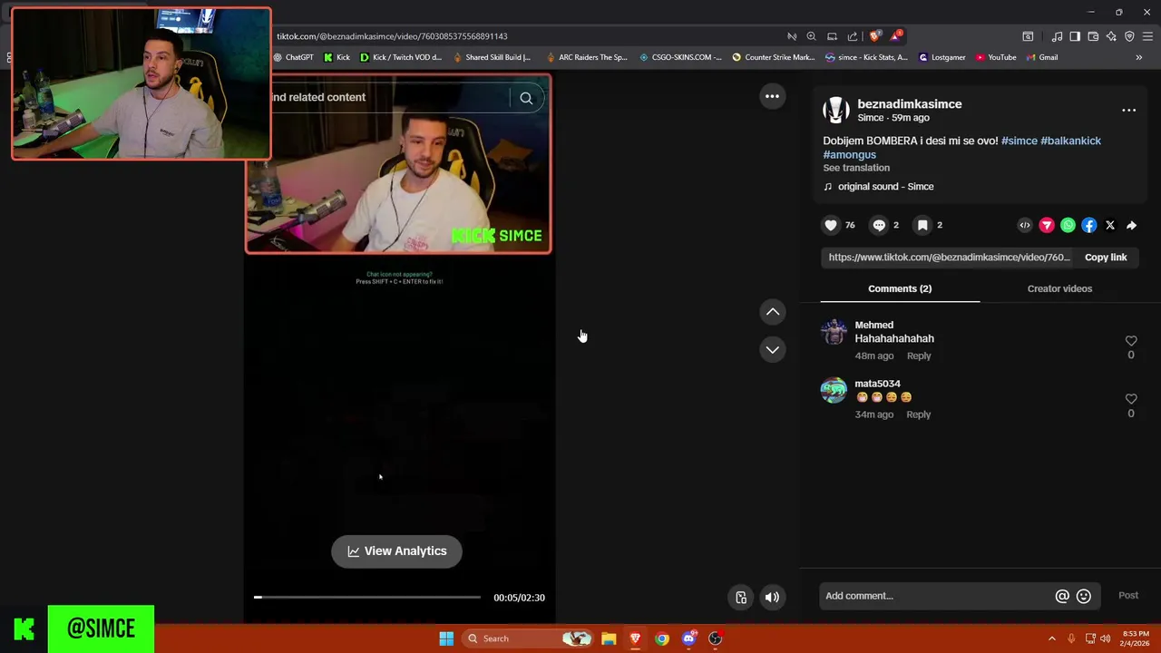The image size is (1161, 653).
Task: Share the video to Facebook
Action: click(1089, 225)
